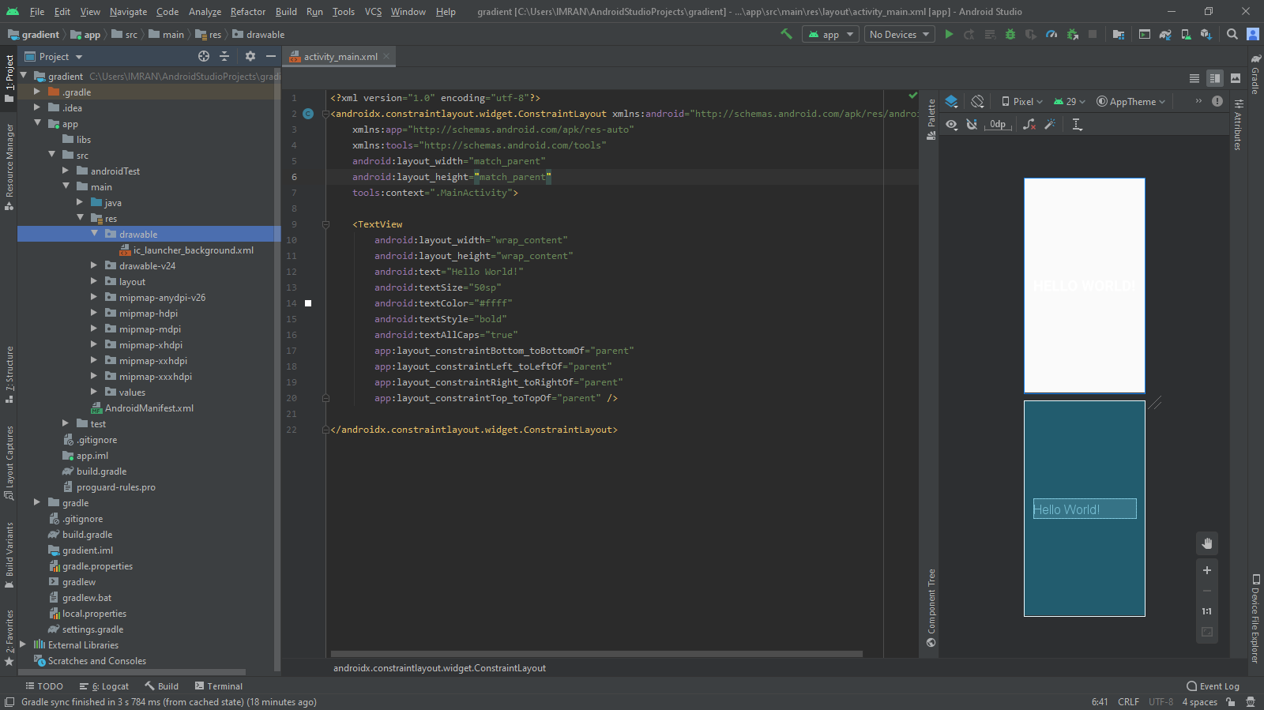This screenshot has width=1264, height=710.
Task: Switch editor to Design-only view
Action: coord(1236,78)
